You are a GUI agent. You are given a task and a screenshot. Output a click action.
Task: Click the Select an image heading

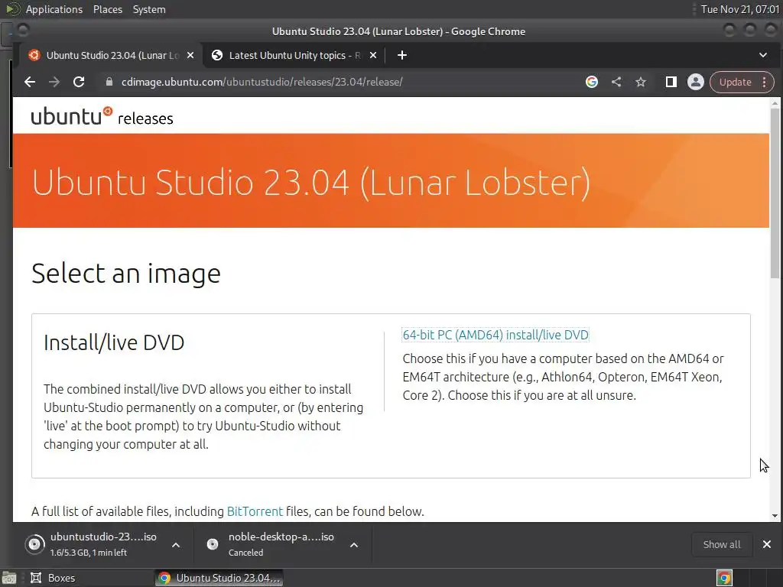tap(126, 273)
